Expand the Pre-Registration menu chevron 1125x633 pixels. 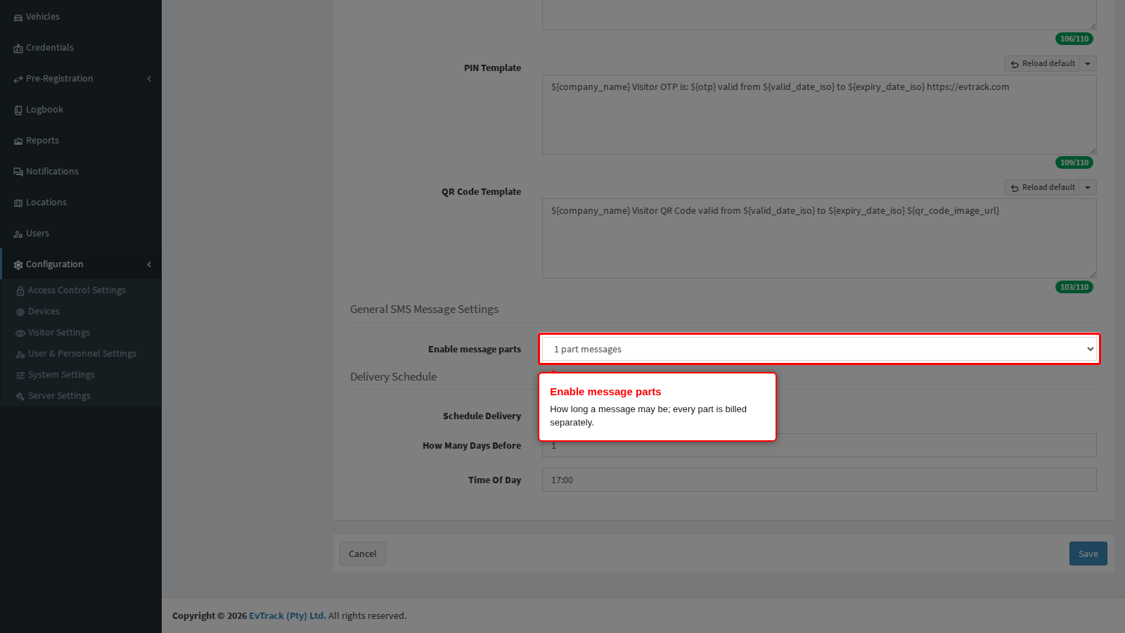(x=149, y=79)
